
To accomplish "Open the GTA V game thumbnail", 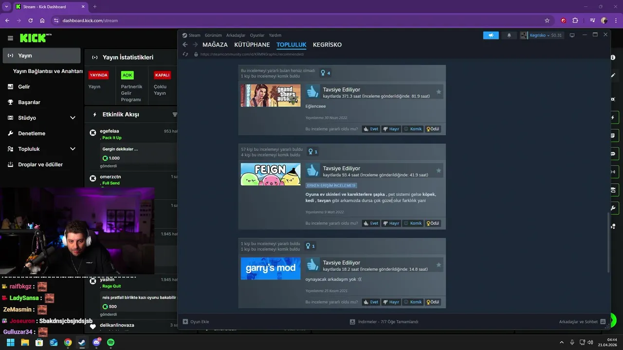I will point(271,95).
